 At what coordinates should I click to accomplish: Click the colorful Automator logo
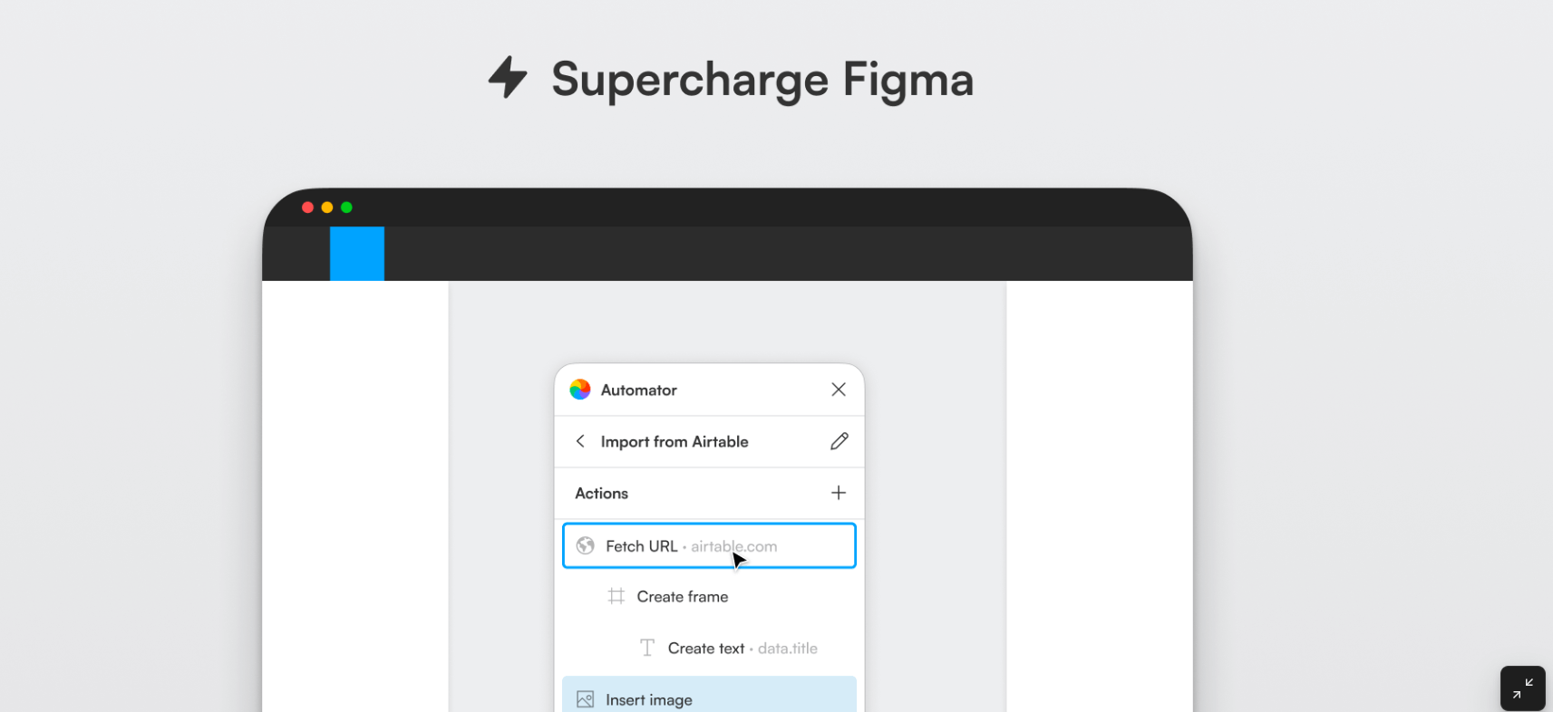pyautogui.click(x=580, y=390)
